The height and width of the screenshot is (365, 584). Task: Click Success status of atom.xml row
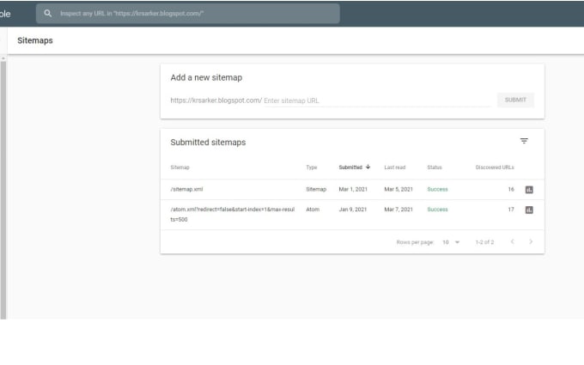coord(437,210)
